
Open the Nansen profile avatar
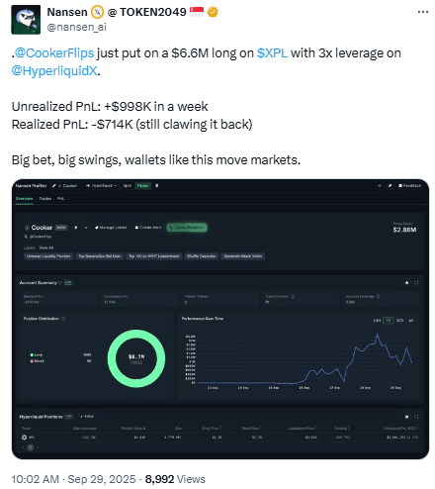pos(26,20)
